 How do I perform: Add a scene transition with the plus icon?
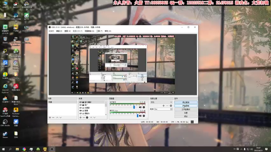pyautogui.click(x=164, y=106)
